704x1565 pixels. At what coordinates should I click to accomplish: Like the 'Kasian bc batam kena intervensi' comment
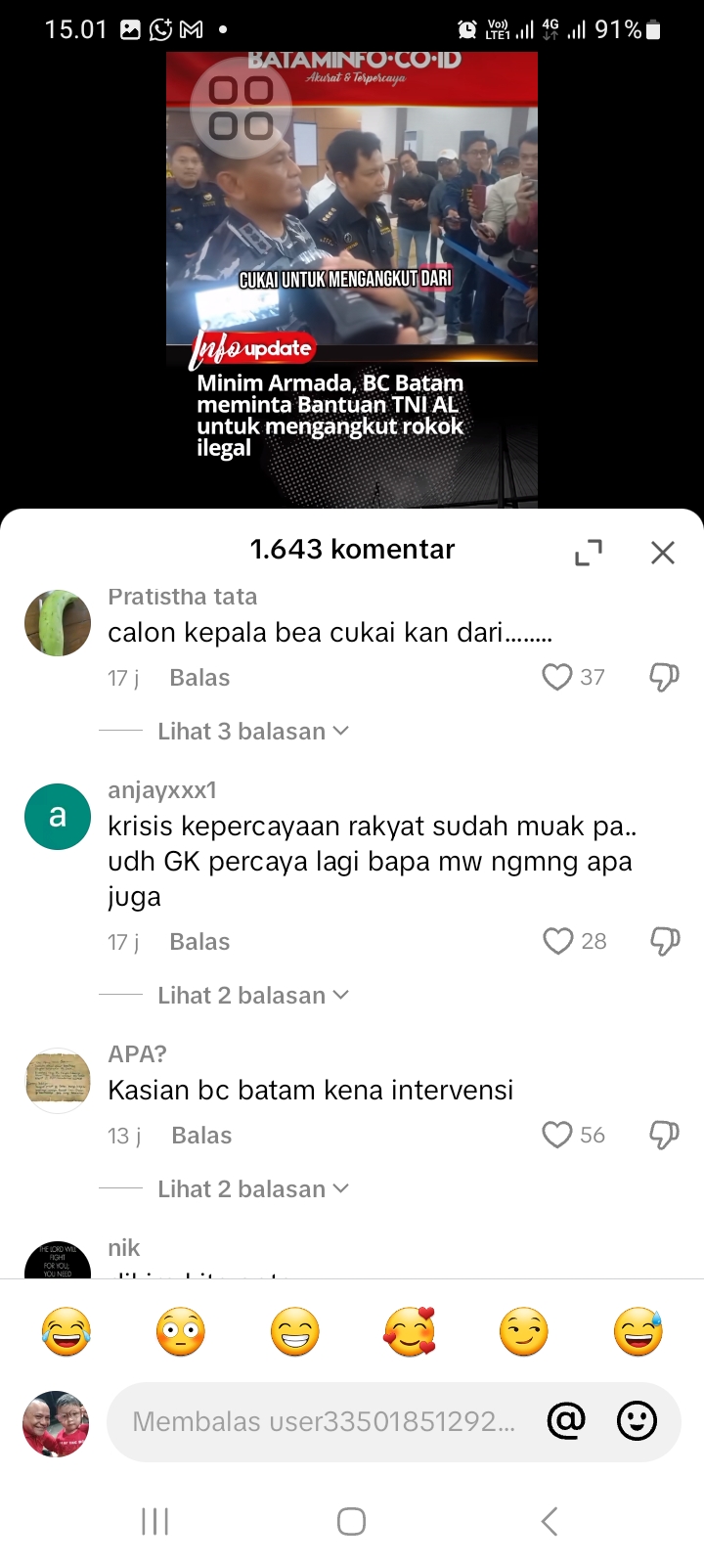coord(557,1135)
